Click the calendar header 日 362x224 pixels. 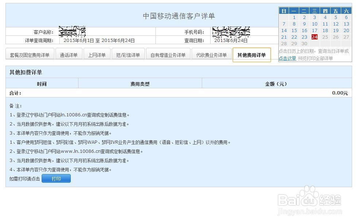284,11
